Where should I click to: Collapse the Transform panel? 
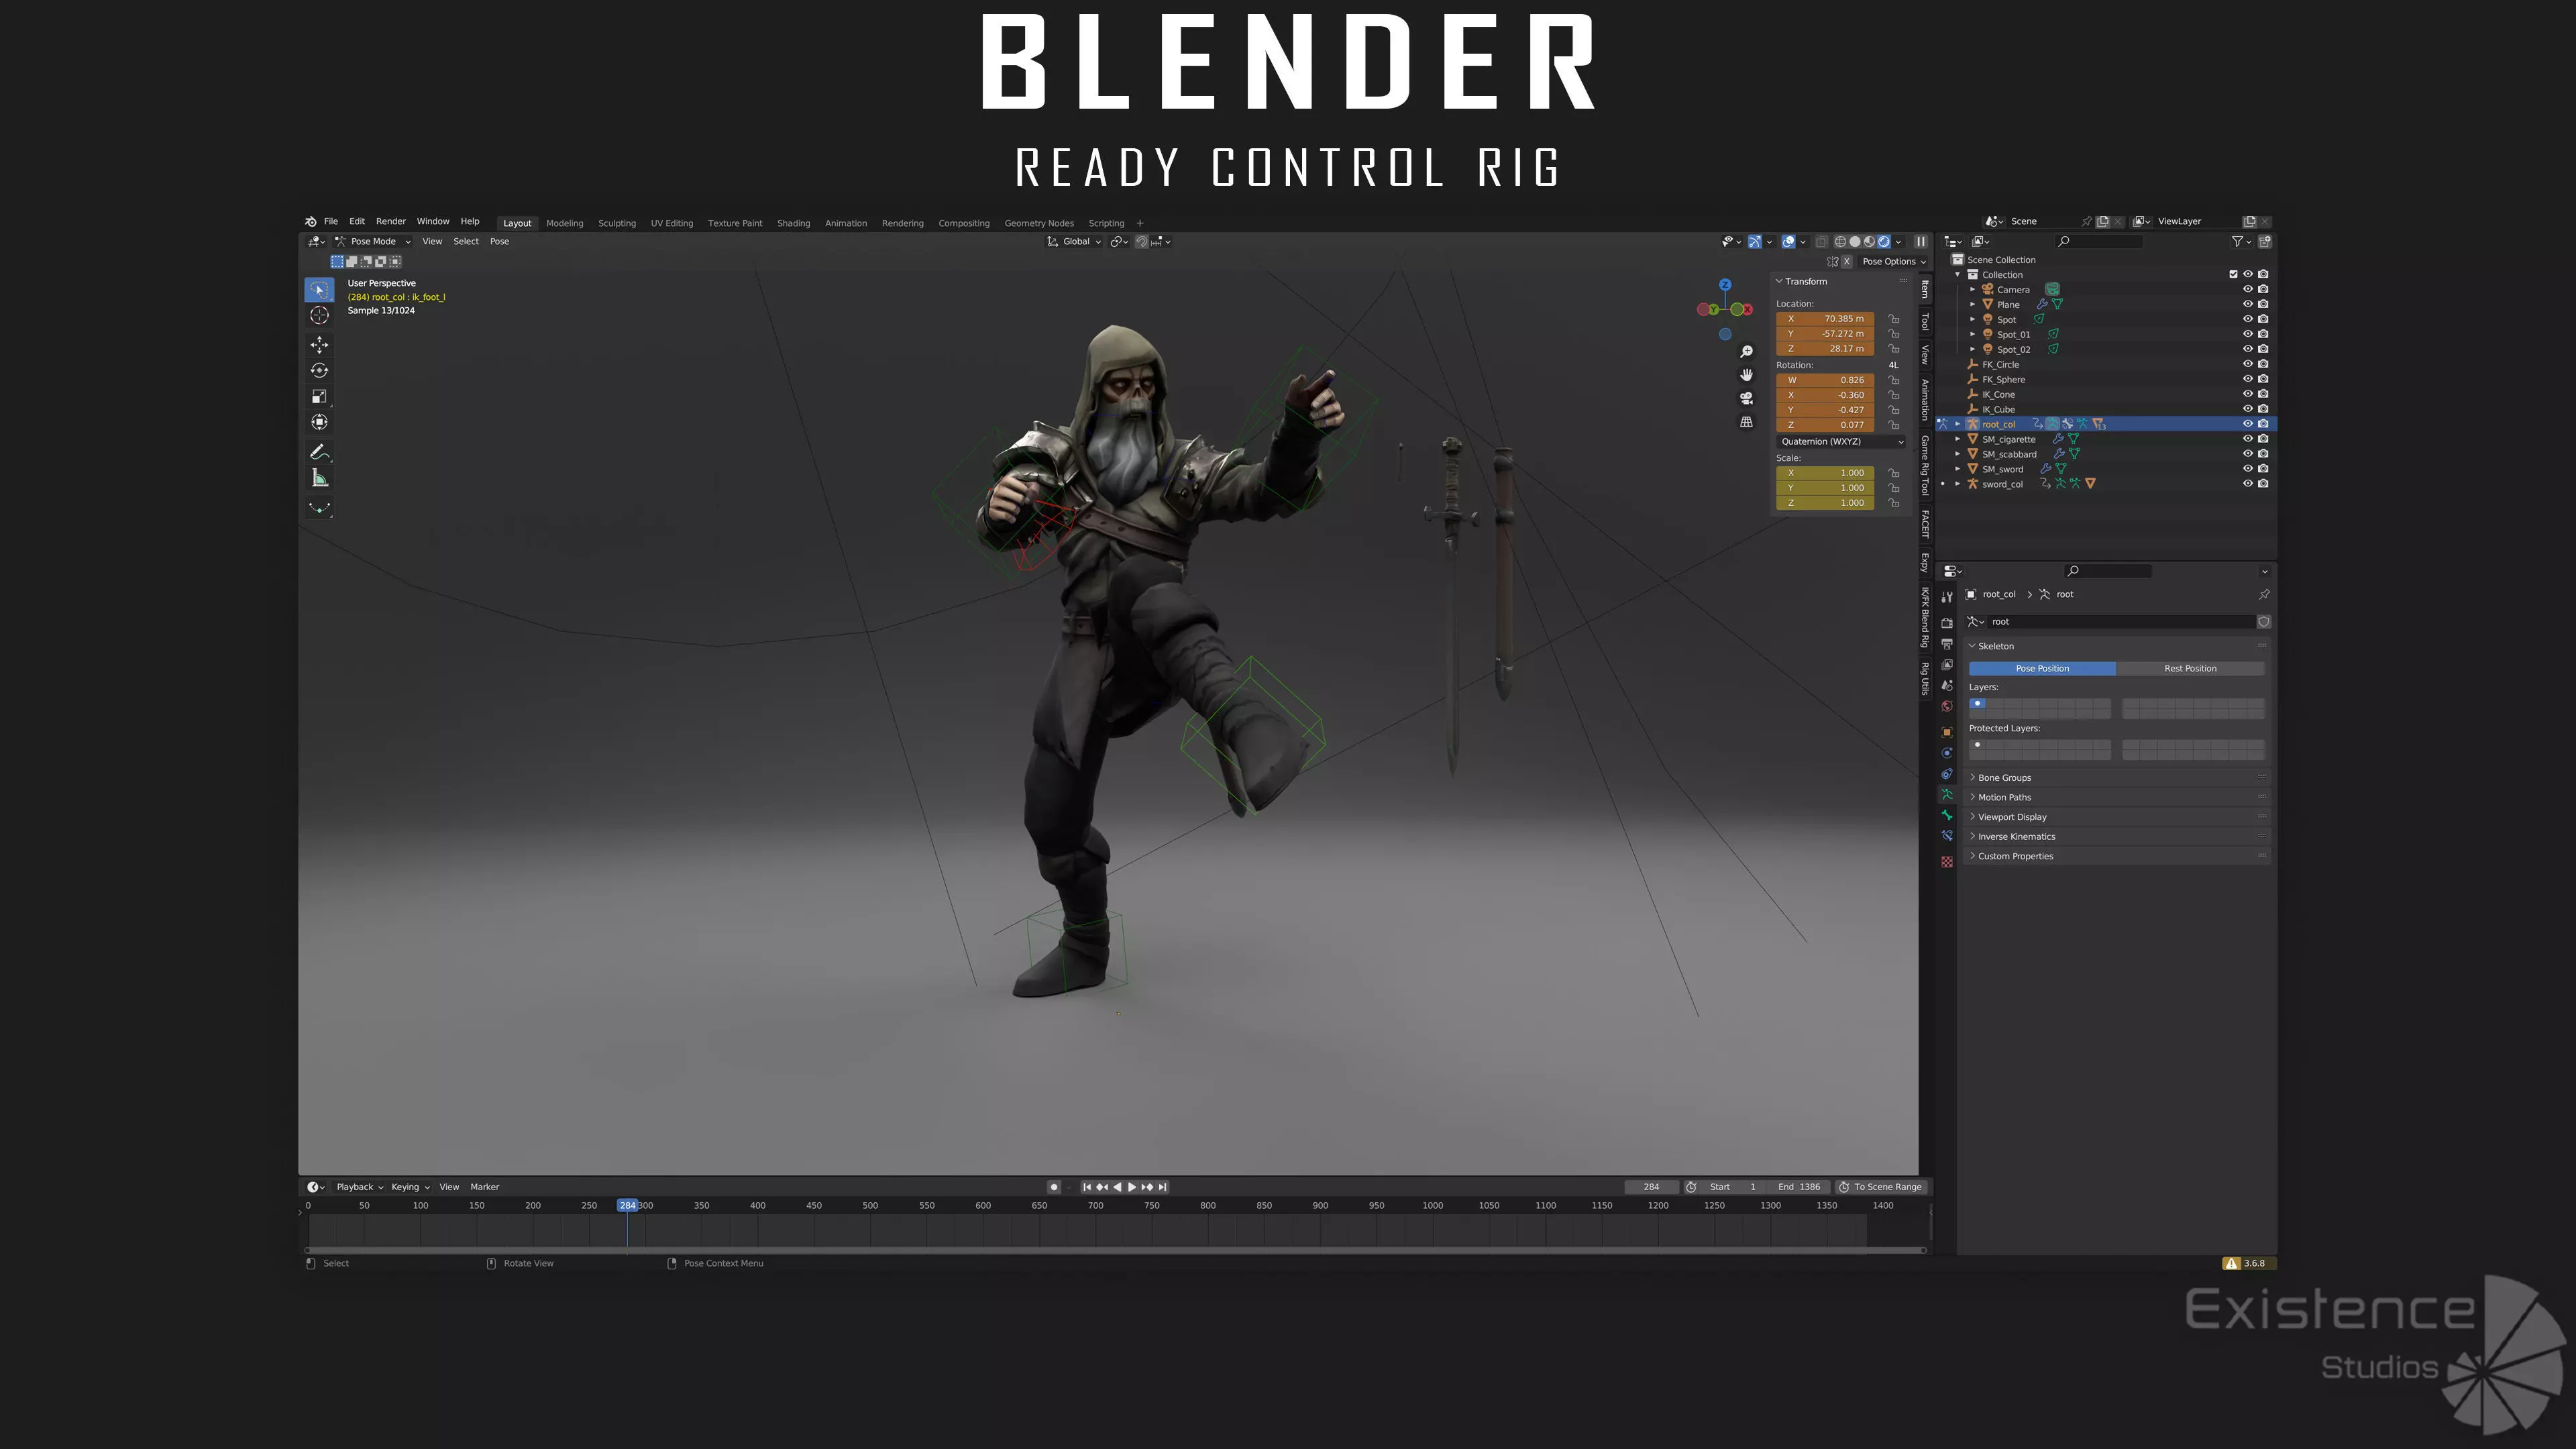click(1805, 282)
